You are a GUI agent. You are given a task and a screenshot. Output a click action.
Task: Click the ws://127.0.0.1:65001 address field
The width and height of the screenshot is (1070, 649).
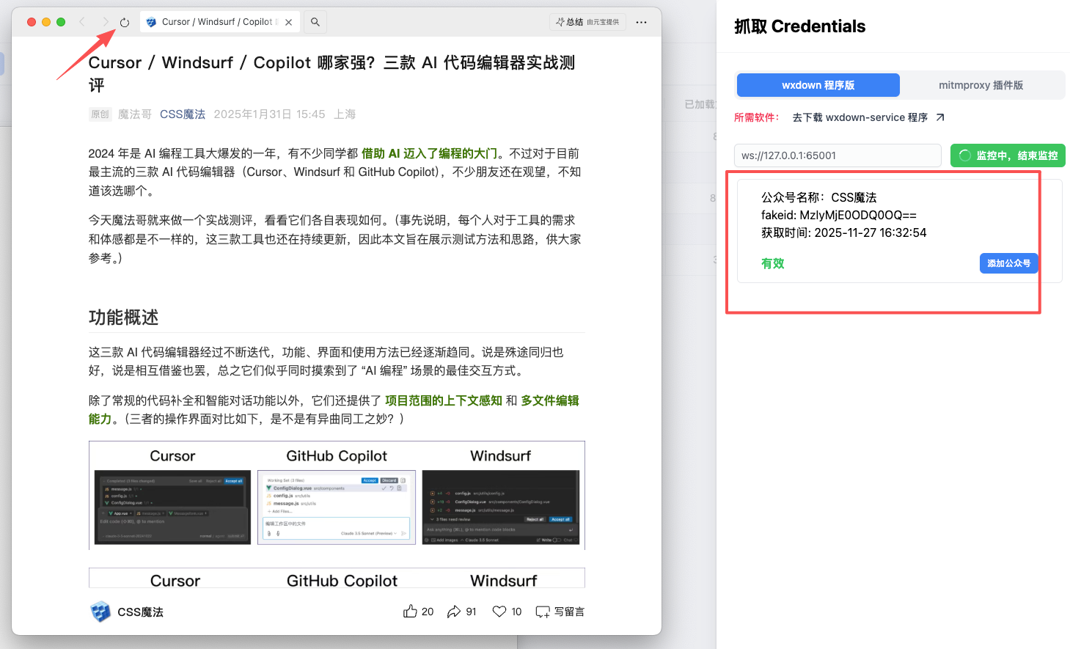point(837,155)
